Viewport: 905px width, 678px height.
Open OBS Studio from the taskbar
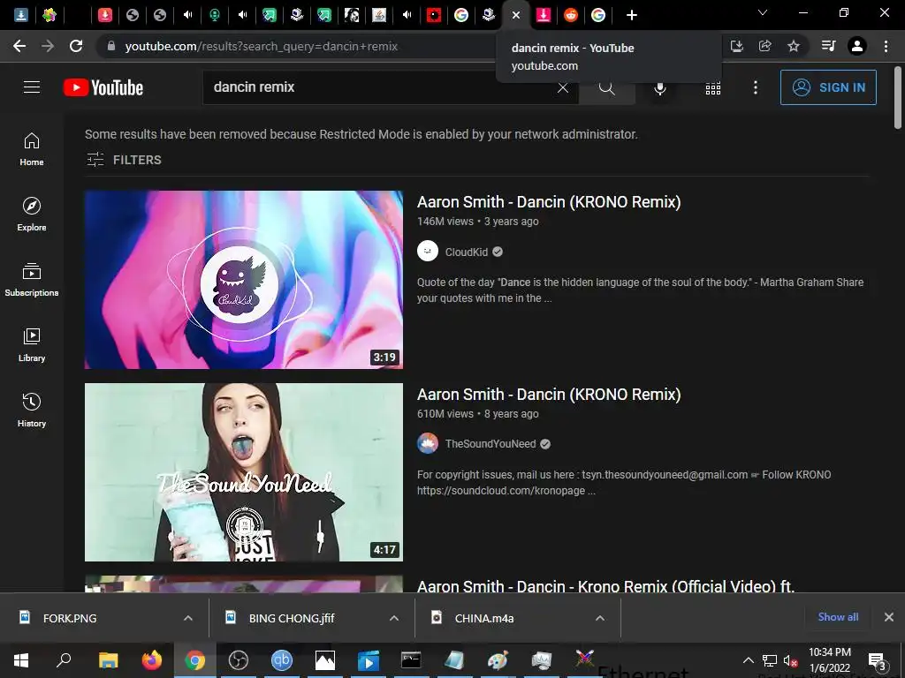point(239,660)
